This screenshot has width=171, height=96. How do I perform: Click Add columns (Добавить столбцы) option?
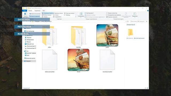[90, 15]
